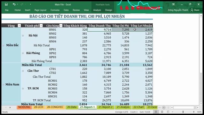Collapse the Hà Nội city group
The image size is (204, 115).
tap(23, 35)
